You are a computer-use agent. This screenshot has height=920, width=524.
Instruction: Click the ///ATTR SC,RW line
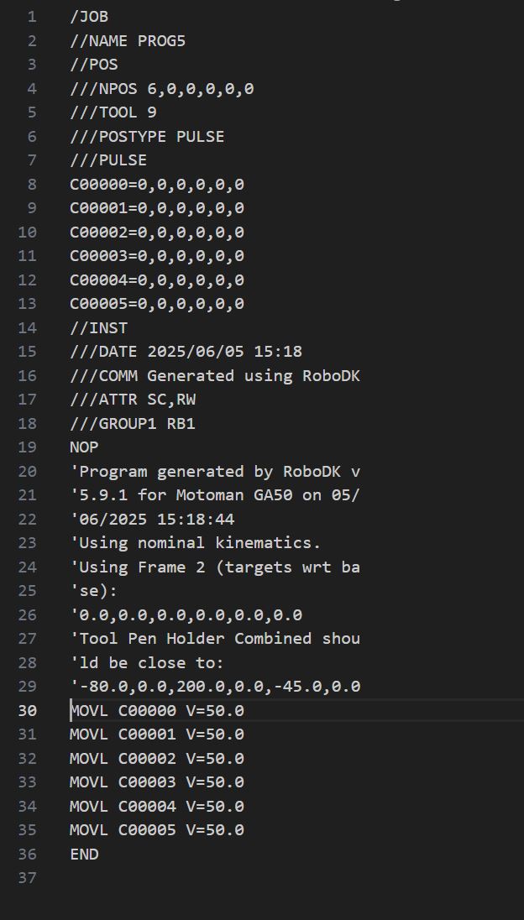point(132,400)
